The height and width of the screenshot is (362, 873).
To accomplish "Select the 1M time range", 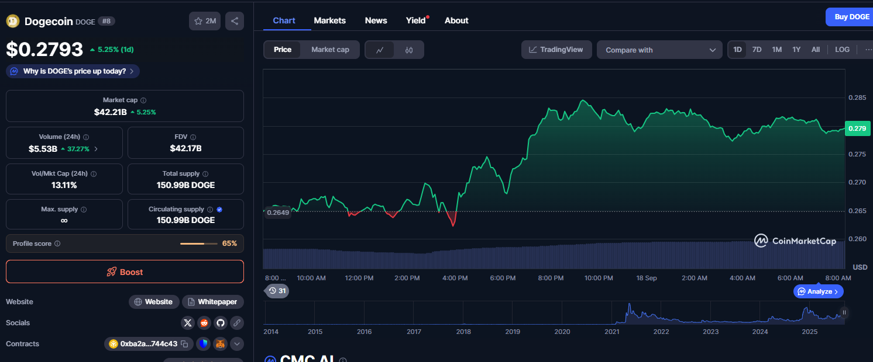I will pos(776,50).
